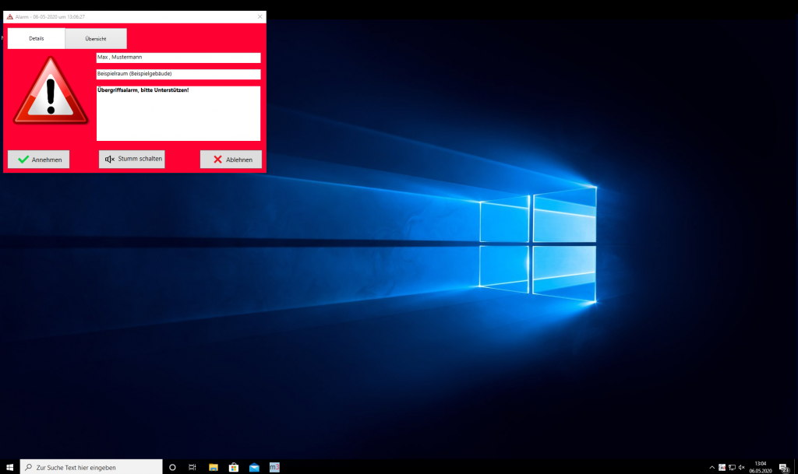
Task: Click the Beispielraum (Beispielgebäude) location field
Action: pyautogui.click(x=178, y=74)
